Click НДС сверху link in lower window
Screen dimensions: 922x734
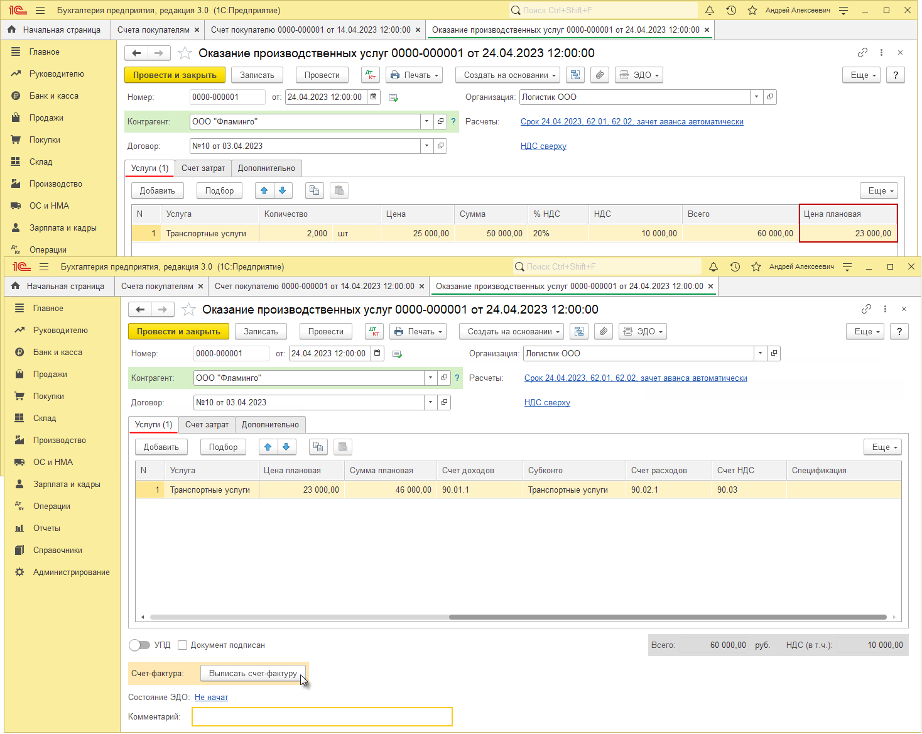coord(547,402)
